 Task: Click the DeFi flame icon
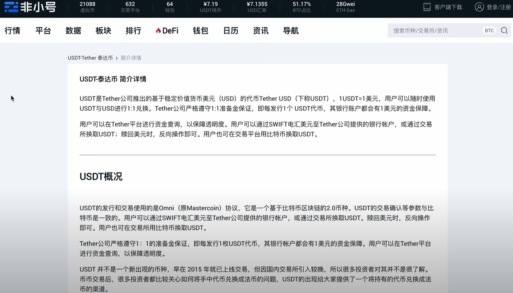[158, 31]
